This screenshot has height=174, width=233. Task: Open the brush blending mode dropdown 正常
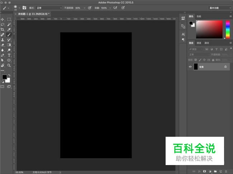(48, 8)
